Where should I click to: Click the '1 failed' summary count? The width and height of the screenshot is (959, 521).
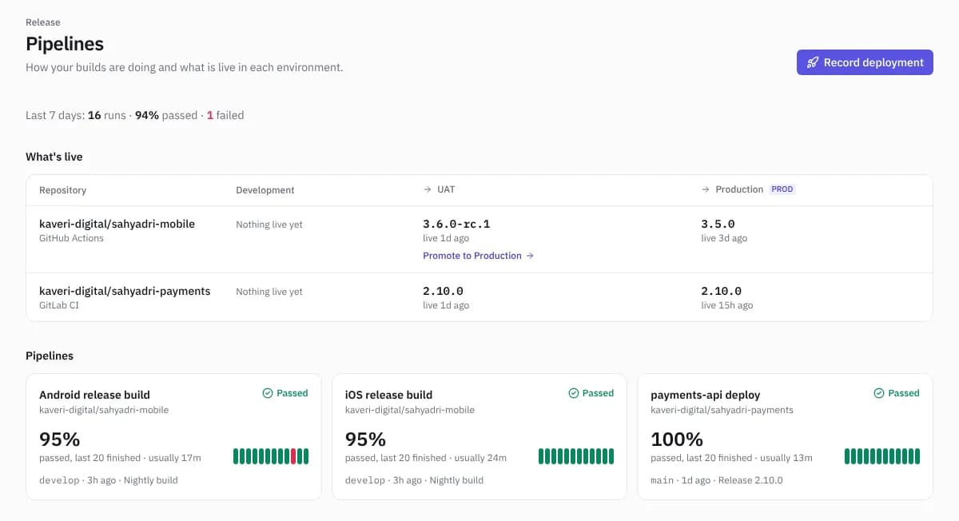point(225,115)
